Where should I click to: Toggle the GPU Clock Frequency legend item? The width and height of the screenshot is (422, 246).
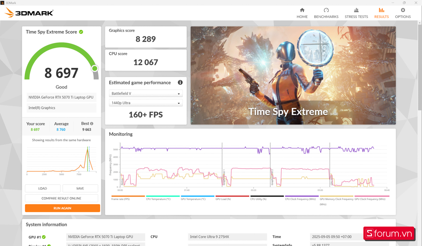(372, 198)
